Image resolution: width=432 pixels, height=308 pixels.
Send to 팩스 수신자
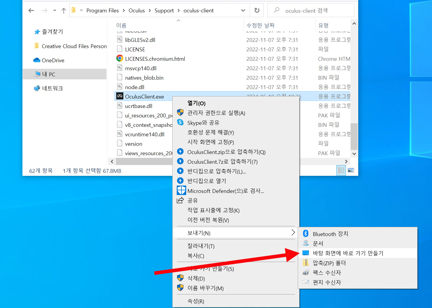(x=358, y=273)
